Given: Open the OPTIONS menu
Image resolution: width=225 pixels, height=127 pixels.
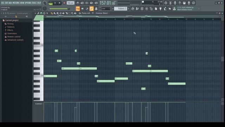Looking at the screenshot, I should click(x=28, y=3).
